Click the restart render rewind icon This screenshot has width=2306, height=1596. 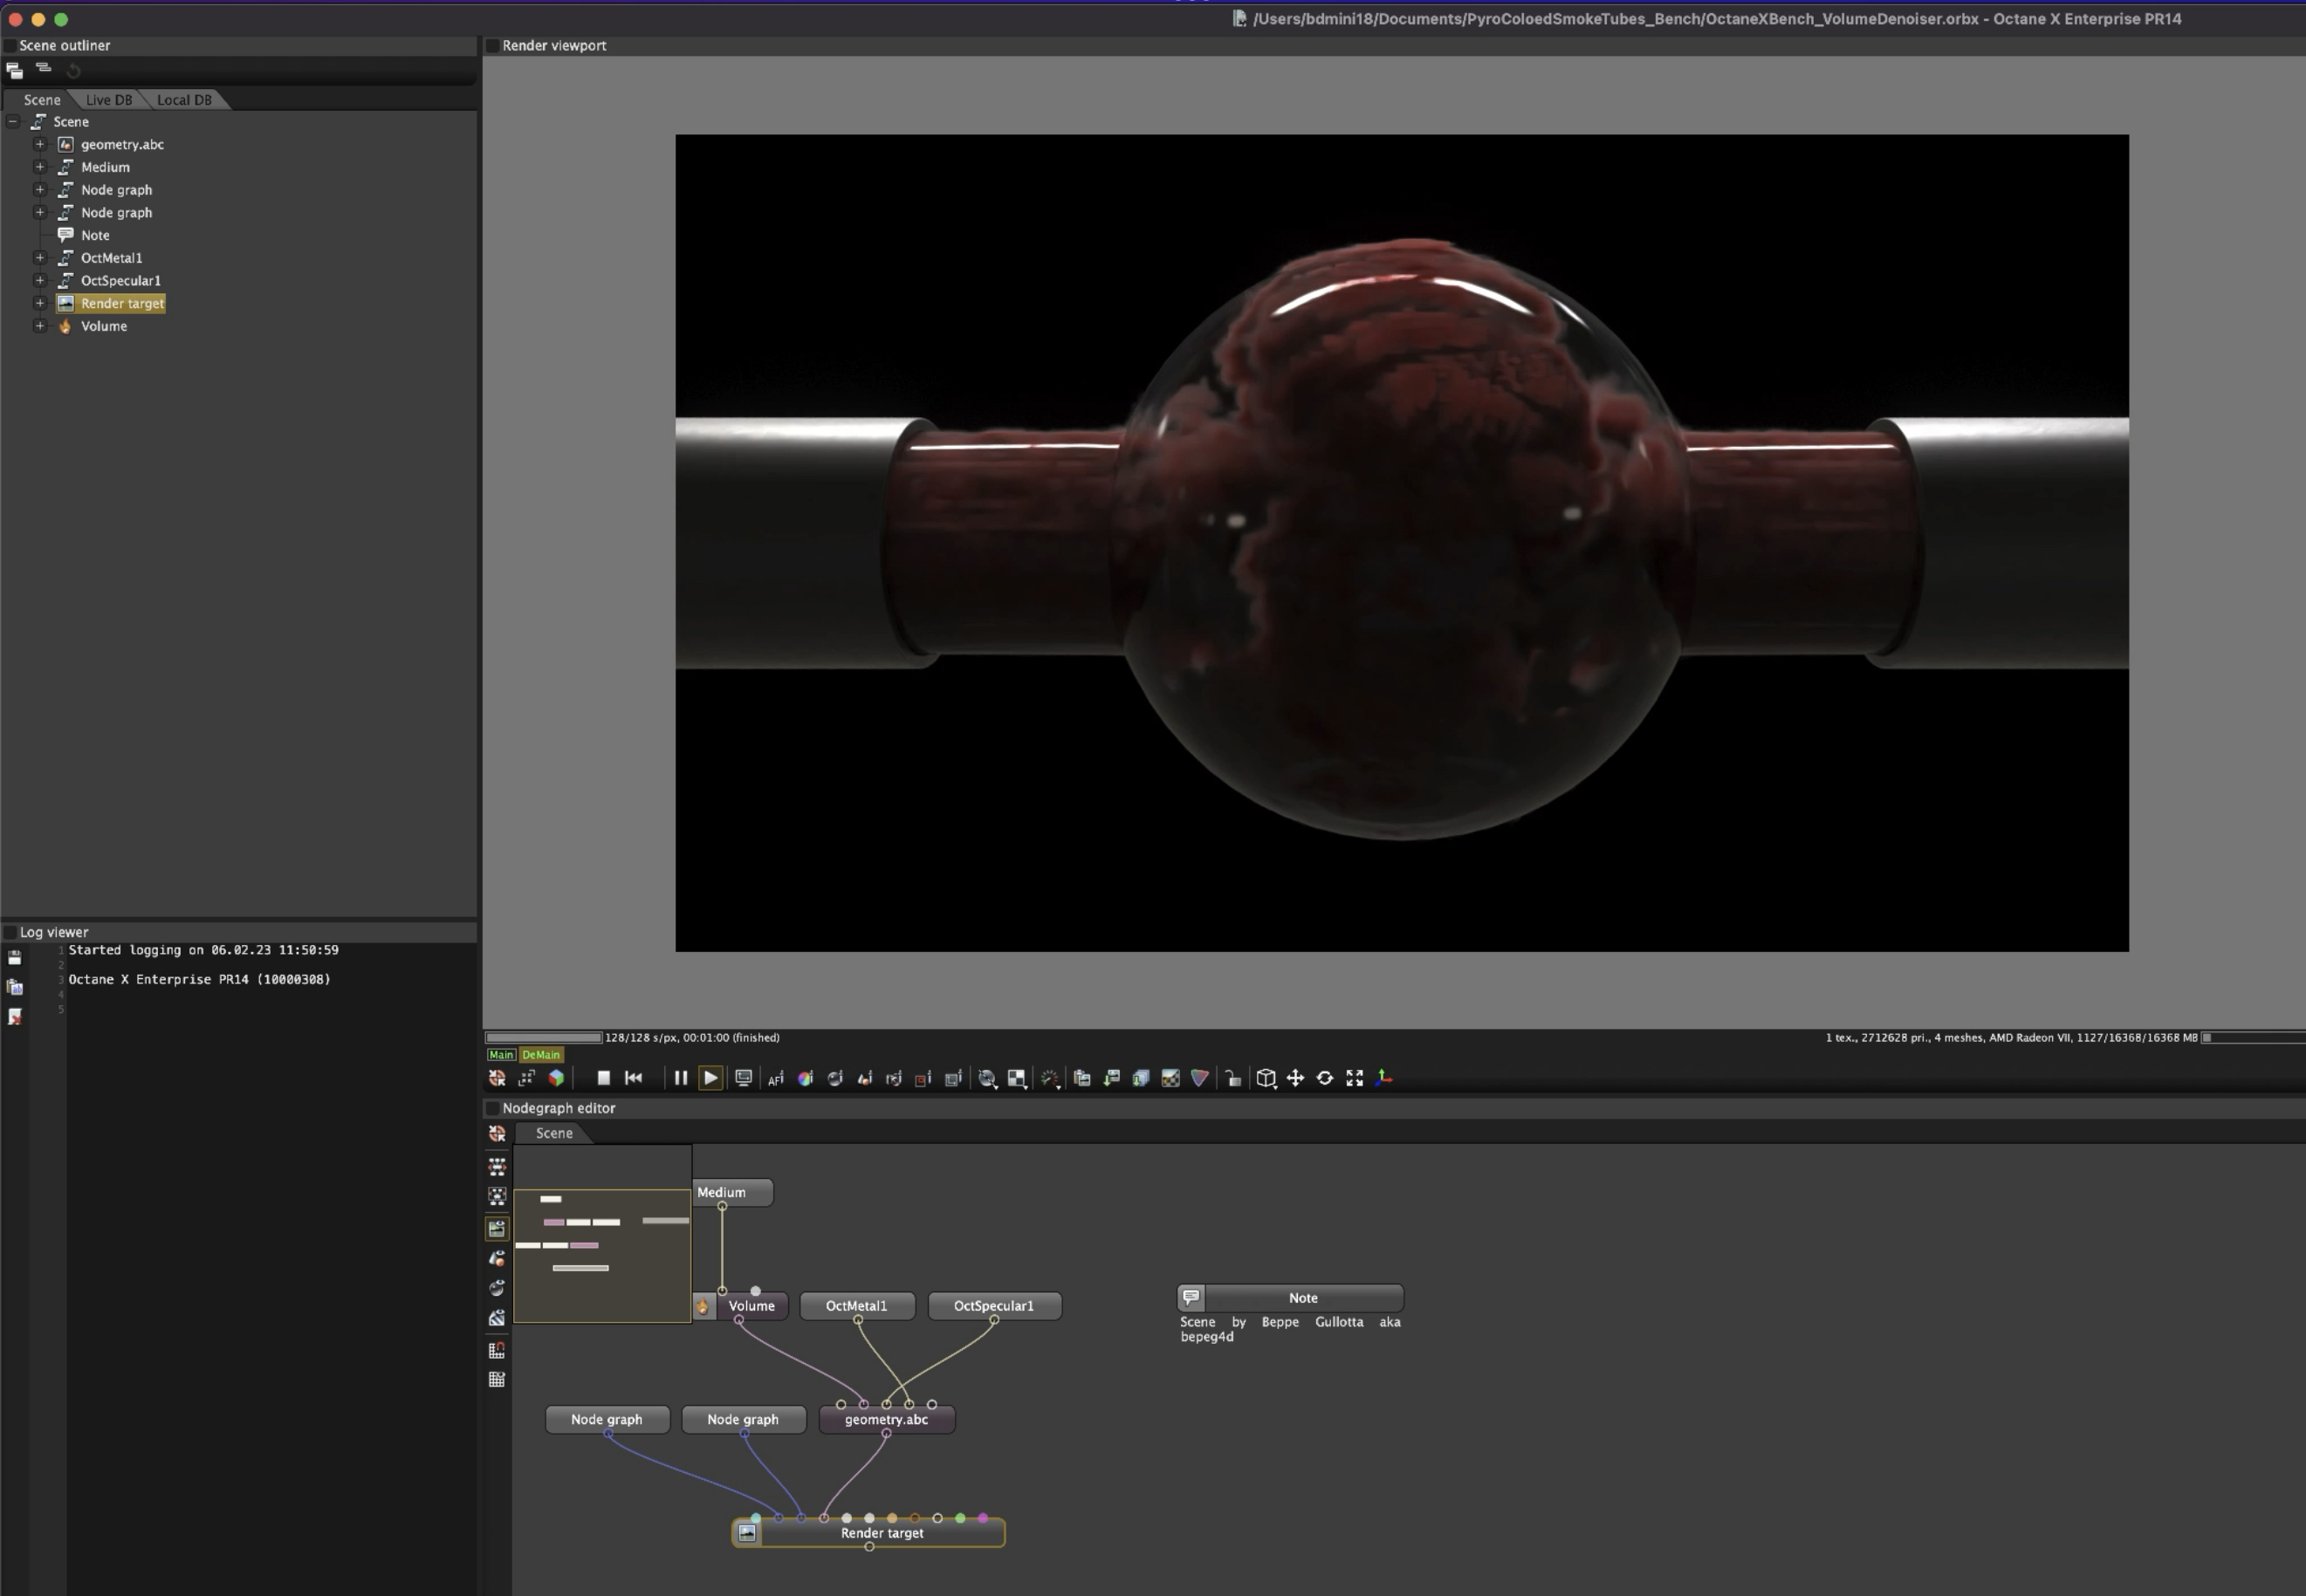point(634,1078)
